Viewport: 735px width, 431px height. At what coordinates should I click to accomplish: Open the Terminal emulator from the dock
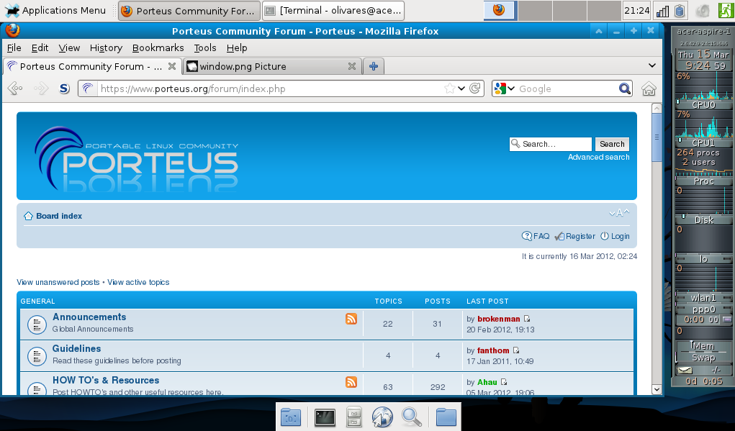pos(325,417)
